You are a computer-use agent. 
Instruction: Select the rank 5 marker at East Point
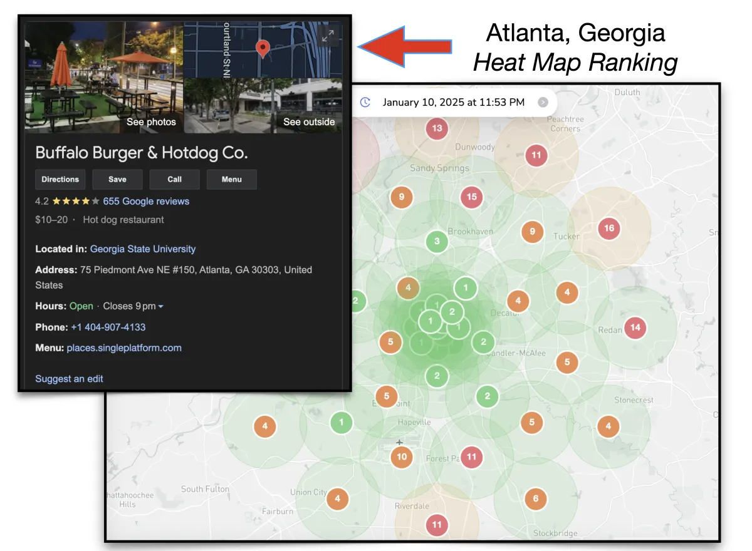coord(387,396)
